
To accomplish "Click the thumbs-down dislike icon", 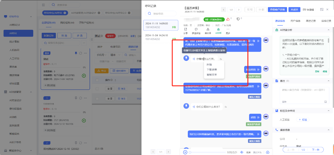I will point(238,19).
